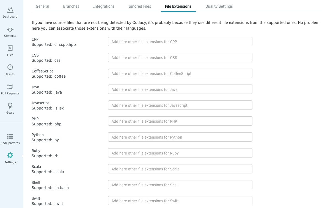Click the CPP file extensions field
Screen dimensions: 322x208
(180, 42)
